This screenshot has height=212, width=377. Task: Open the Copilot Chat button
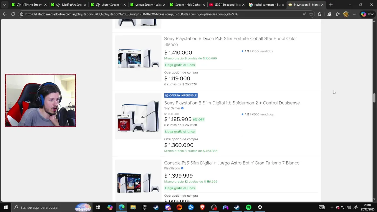point(367,14)
